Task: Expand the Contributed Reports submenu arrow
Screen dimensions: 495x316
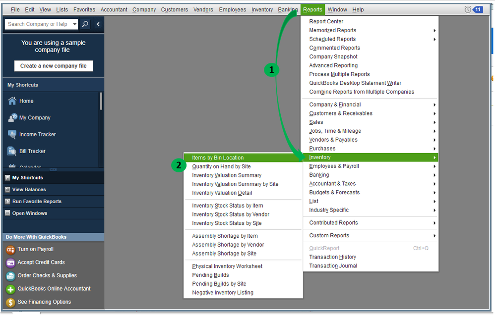Action: pos(434,223)
